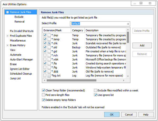Click the vertical scrollbar up arrow

[x=128, y=30]
